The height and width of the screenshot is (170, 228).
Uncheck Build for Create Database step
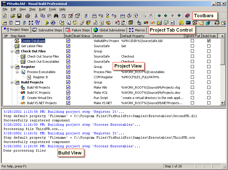click(x=68, y=41)
